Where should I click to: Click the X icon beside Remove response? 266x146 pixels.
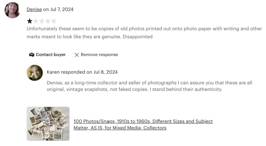coord(77,55)
